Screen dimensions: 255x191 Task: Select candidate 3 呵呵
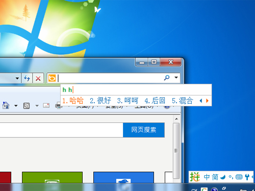(127, 101)
